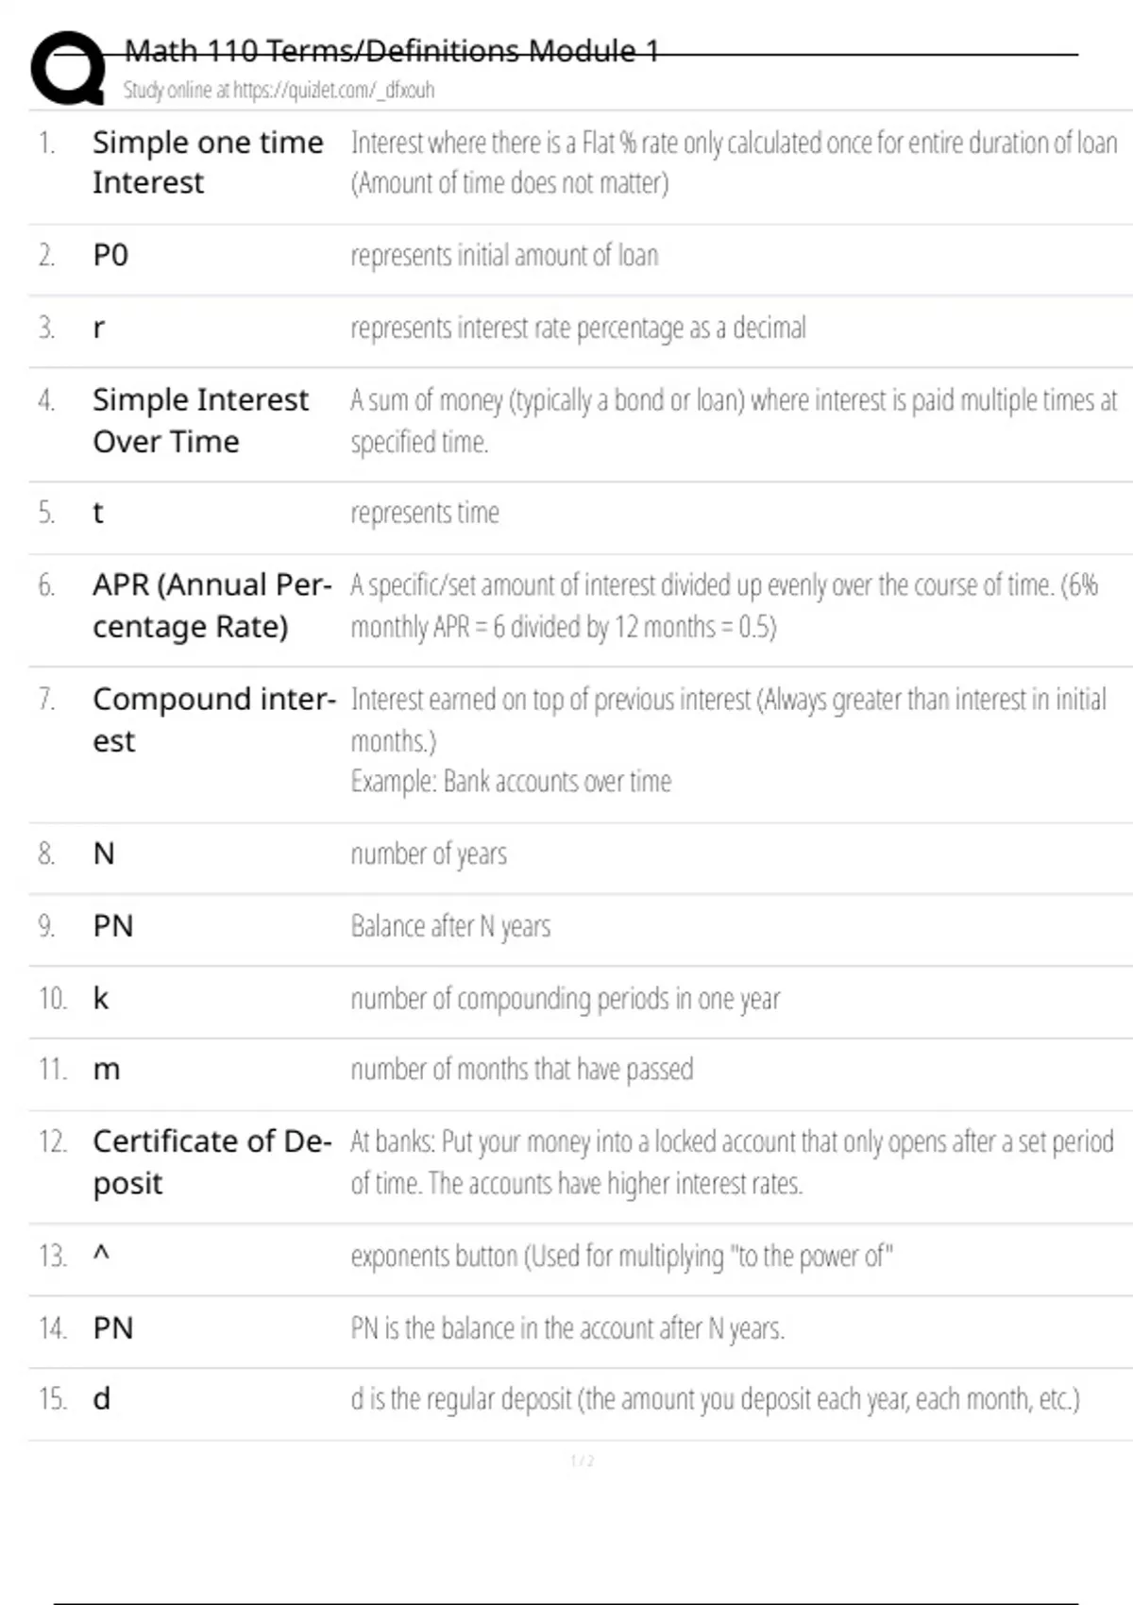This screenshot has width=1133, height=1605.
Task: Select the Compound interest term
Action: (x=213, y=719)
